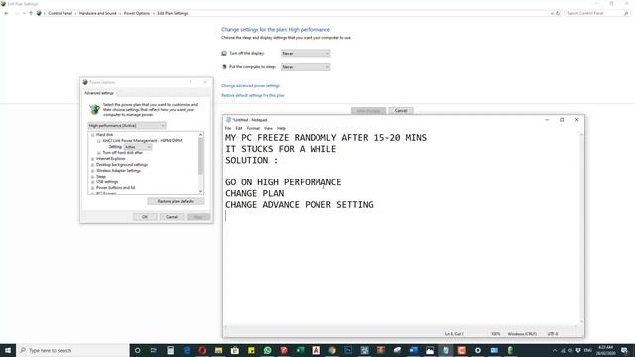The image size is (635, 357).
Task: Click the help question mark in Power Options
Action: click(x=190, y=82)
